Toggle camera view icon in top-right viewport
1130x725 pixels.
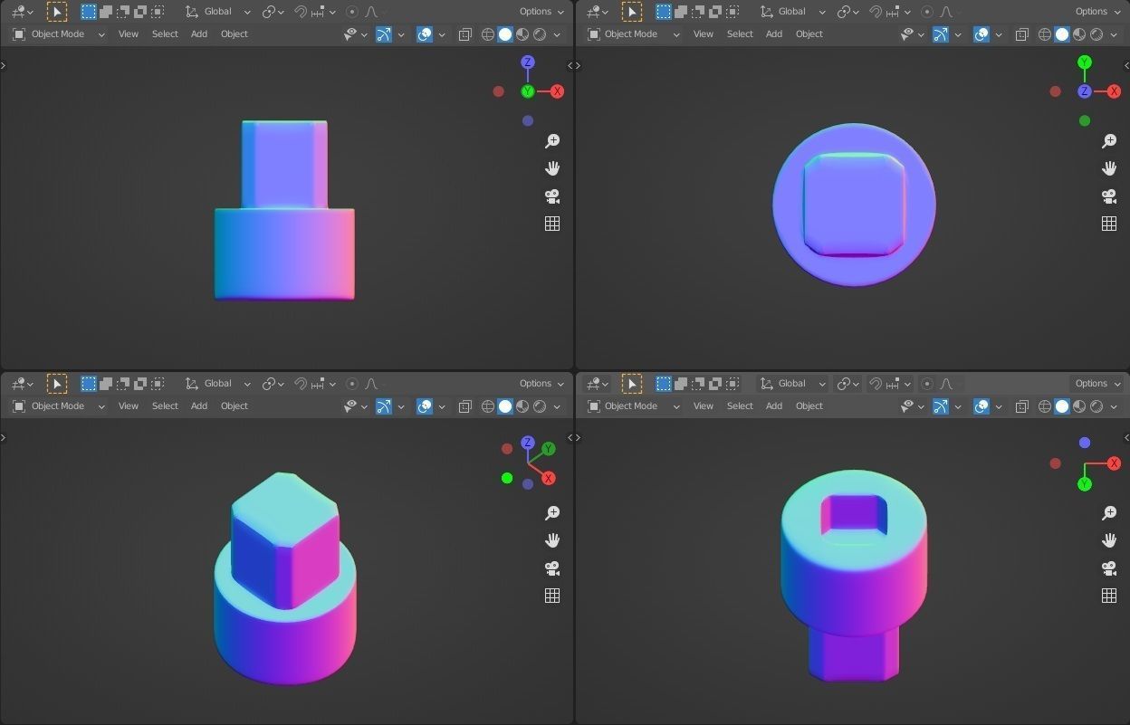1109,196
